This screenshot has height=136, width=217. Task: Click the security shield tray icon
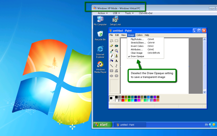(214, 125)
